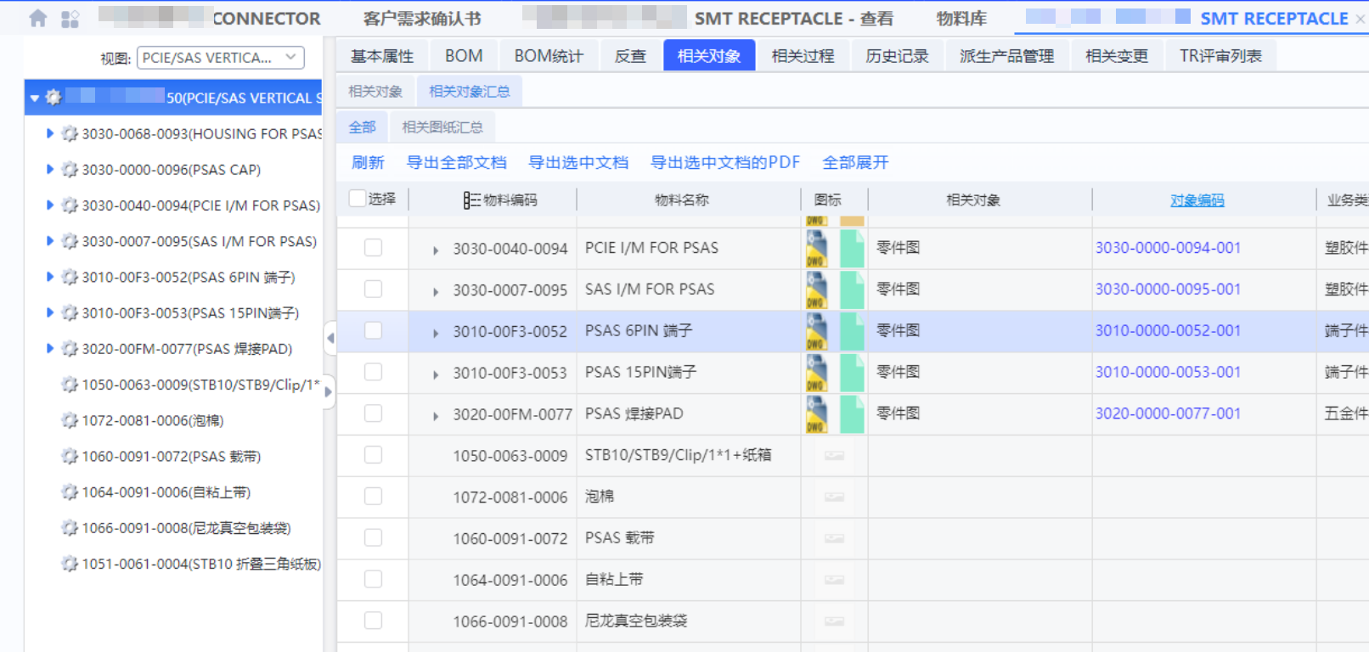
Task: Expand tree node 3020-00FM-0077(PSAS 焊接PAD)
Action: coord(49,348)
